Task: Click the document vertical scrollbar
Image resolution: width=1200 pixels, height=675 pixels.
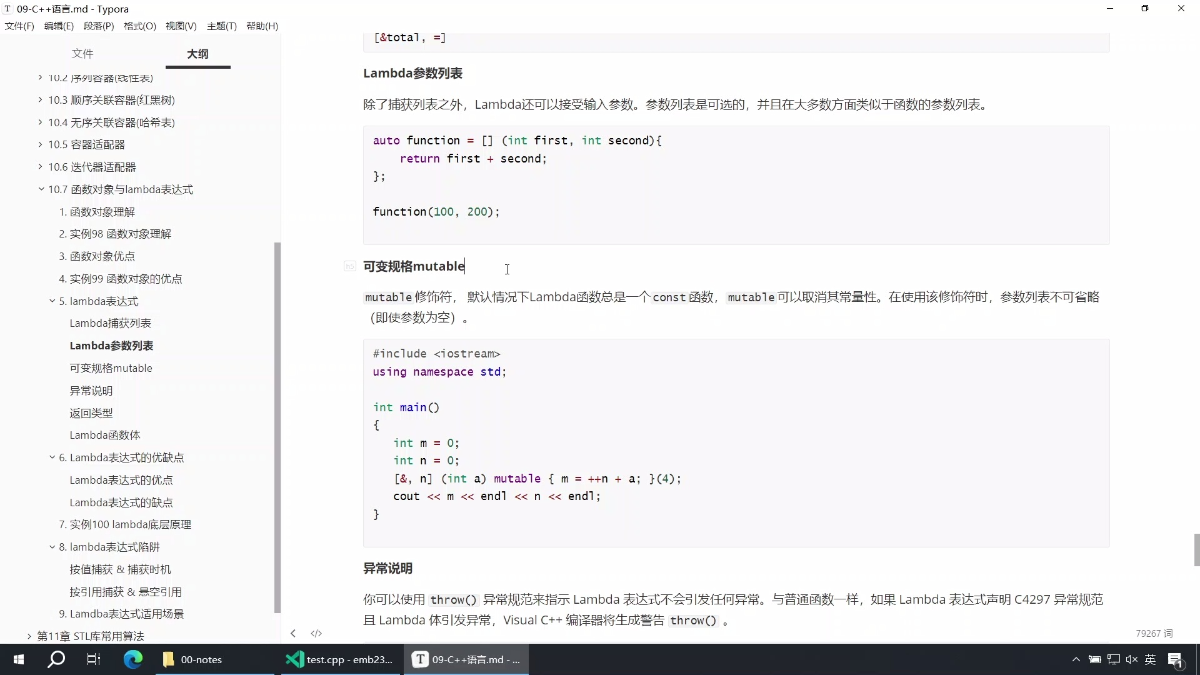Action: (x=1194, y=550)
